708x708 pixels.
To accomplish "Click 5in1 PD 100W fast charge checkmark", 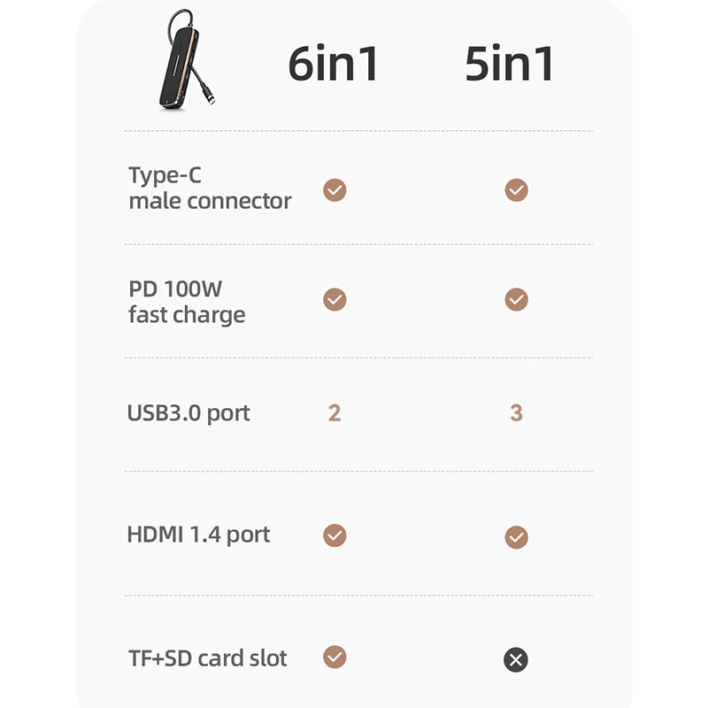I will (516, 300).
